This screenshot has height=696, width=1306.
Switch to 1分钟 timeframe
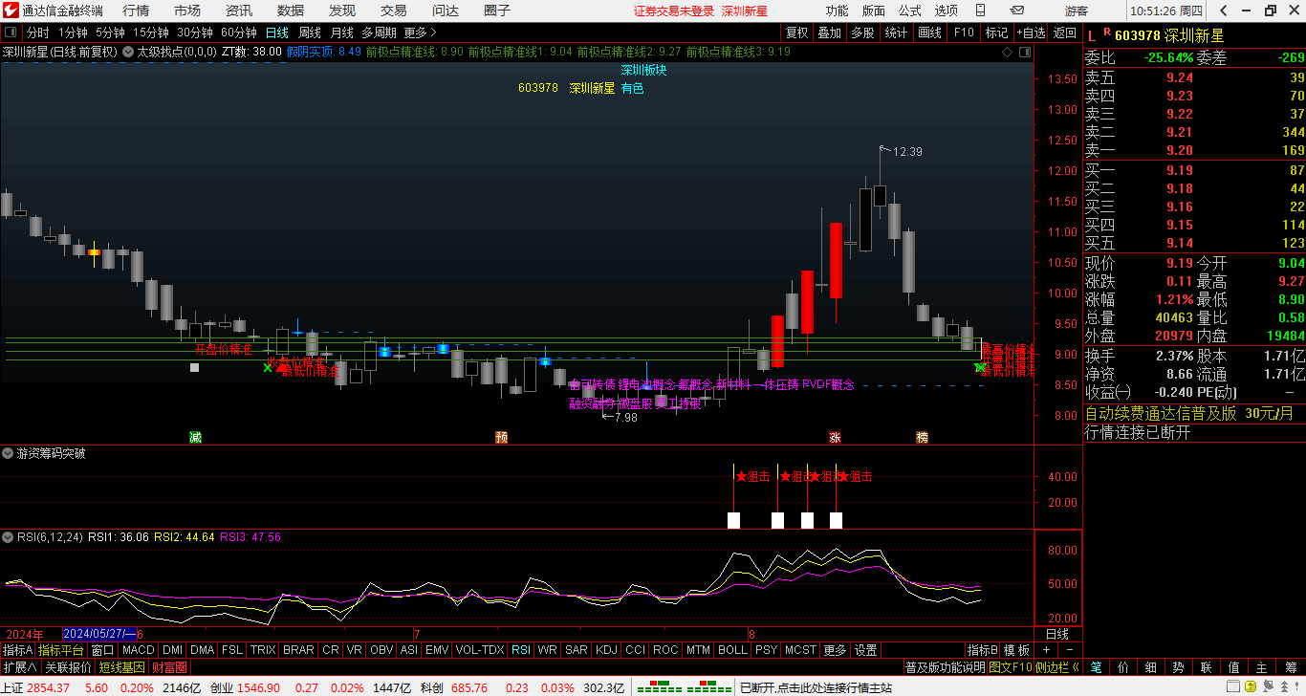coord(73,33)
